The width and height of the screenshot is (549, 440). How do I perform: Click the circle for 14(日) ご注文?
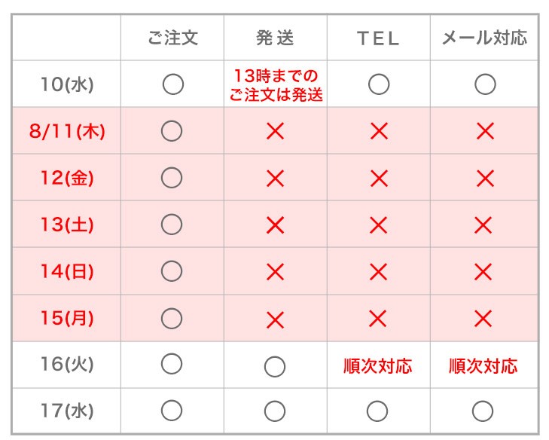coord(172,271)
